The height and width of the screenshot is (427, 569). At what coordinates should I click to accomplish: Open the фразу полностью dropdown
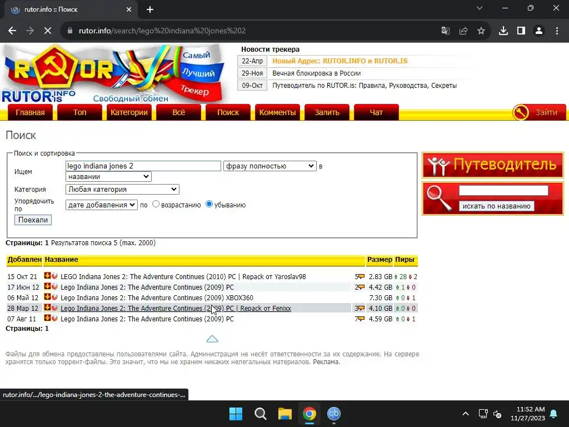pyautogui.click(x=270, y=166)
